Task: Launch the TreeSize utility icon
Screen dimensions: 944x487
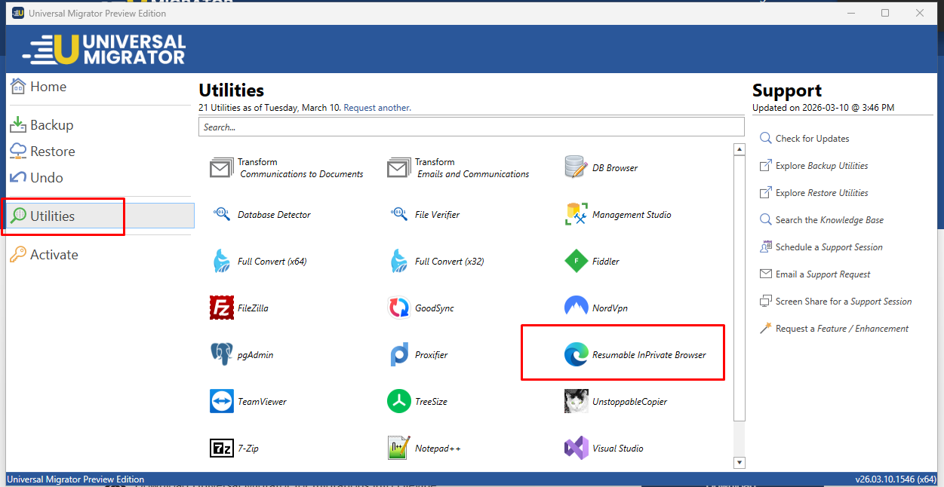Action: [399, 402]
